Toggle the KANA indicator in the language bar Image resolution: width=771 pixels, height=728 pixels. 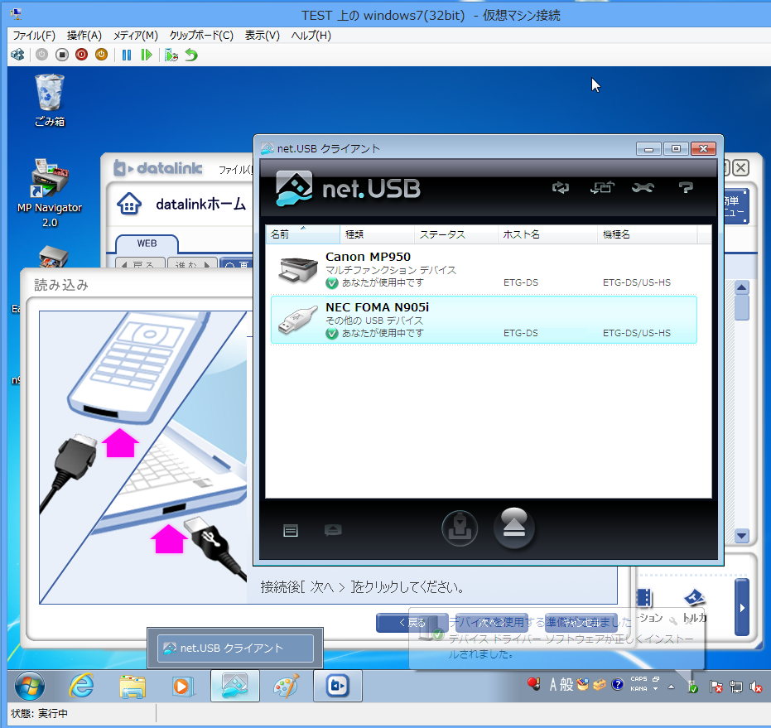(x=638, y=688)
